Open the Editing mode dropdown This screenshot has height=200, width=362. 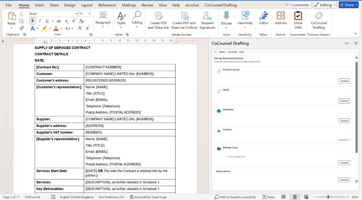[325, 5]
